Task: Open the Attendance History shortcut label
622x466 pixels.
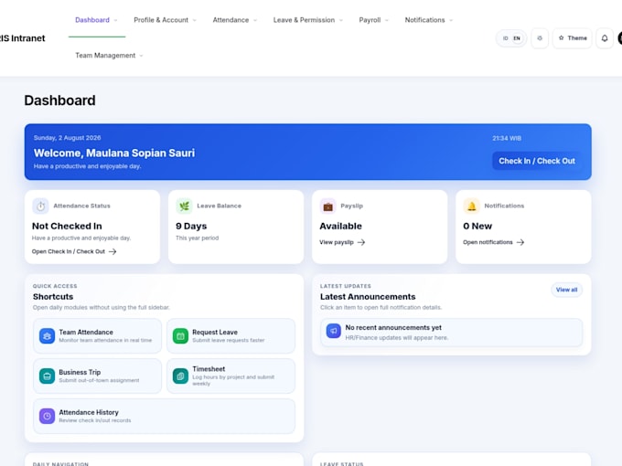Action: [x=89, y=412]
